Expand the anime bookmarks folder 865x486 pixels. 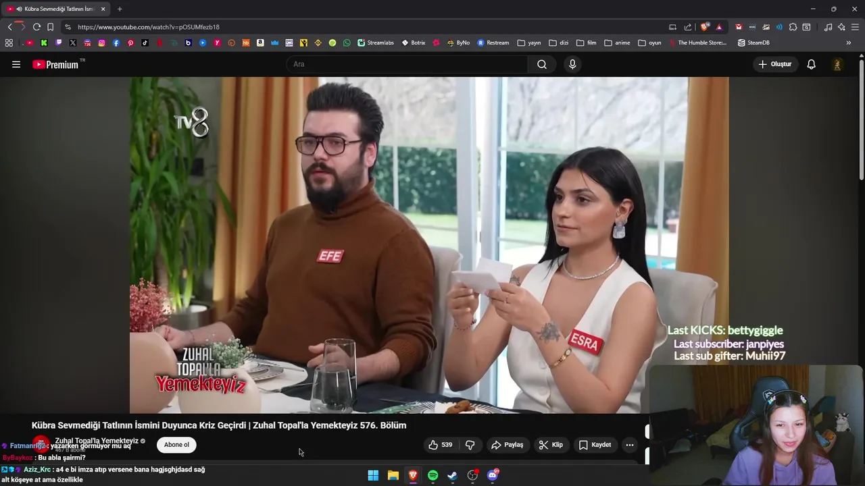(617, 43)
